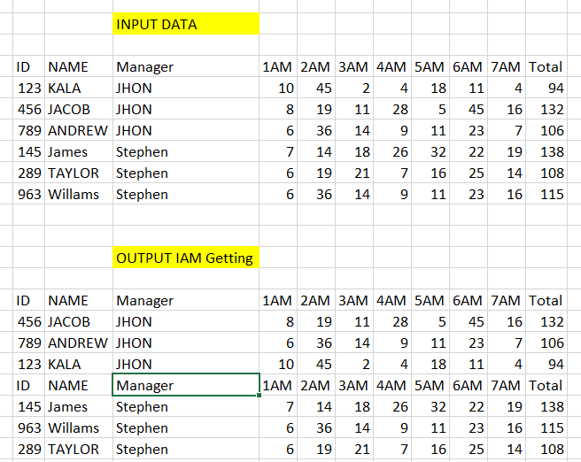Screen dimensions: 581x462
Task: Select James's total 138 in the input table
Action: pyautogui.click(x=546, y=151)
